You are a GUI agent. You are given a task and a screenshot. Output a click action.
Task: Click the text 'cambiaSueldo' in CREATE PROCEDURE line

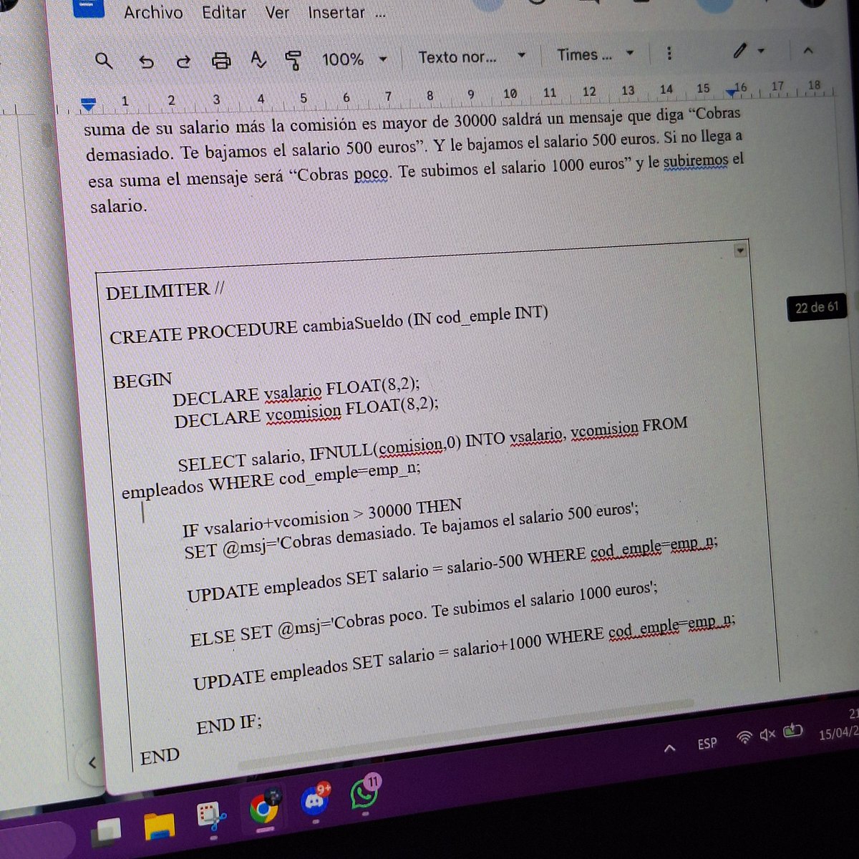(352, 323)
